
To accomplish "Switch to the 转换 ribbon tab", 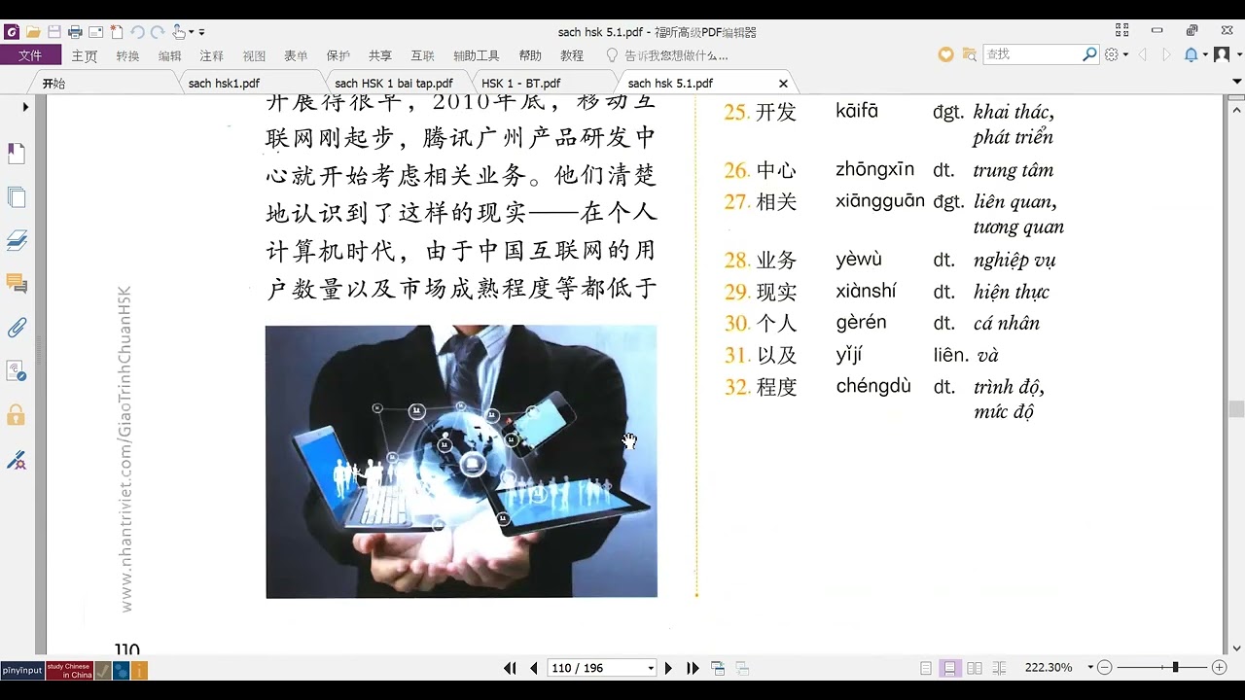I will tap(127, 55).
